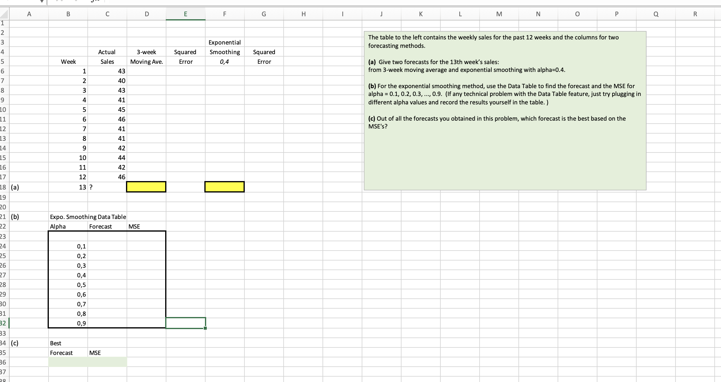
Task: Click the yellow Exponential Smoothing forecast cell
Action: point(224,187)
